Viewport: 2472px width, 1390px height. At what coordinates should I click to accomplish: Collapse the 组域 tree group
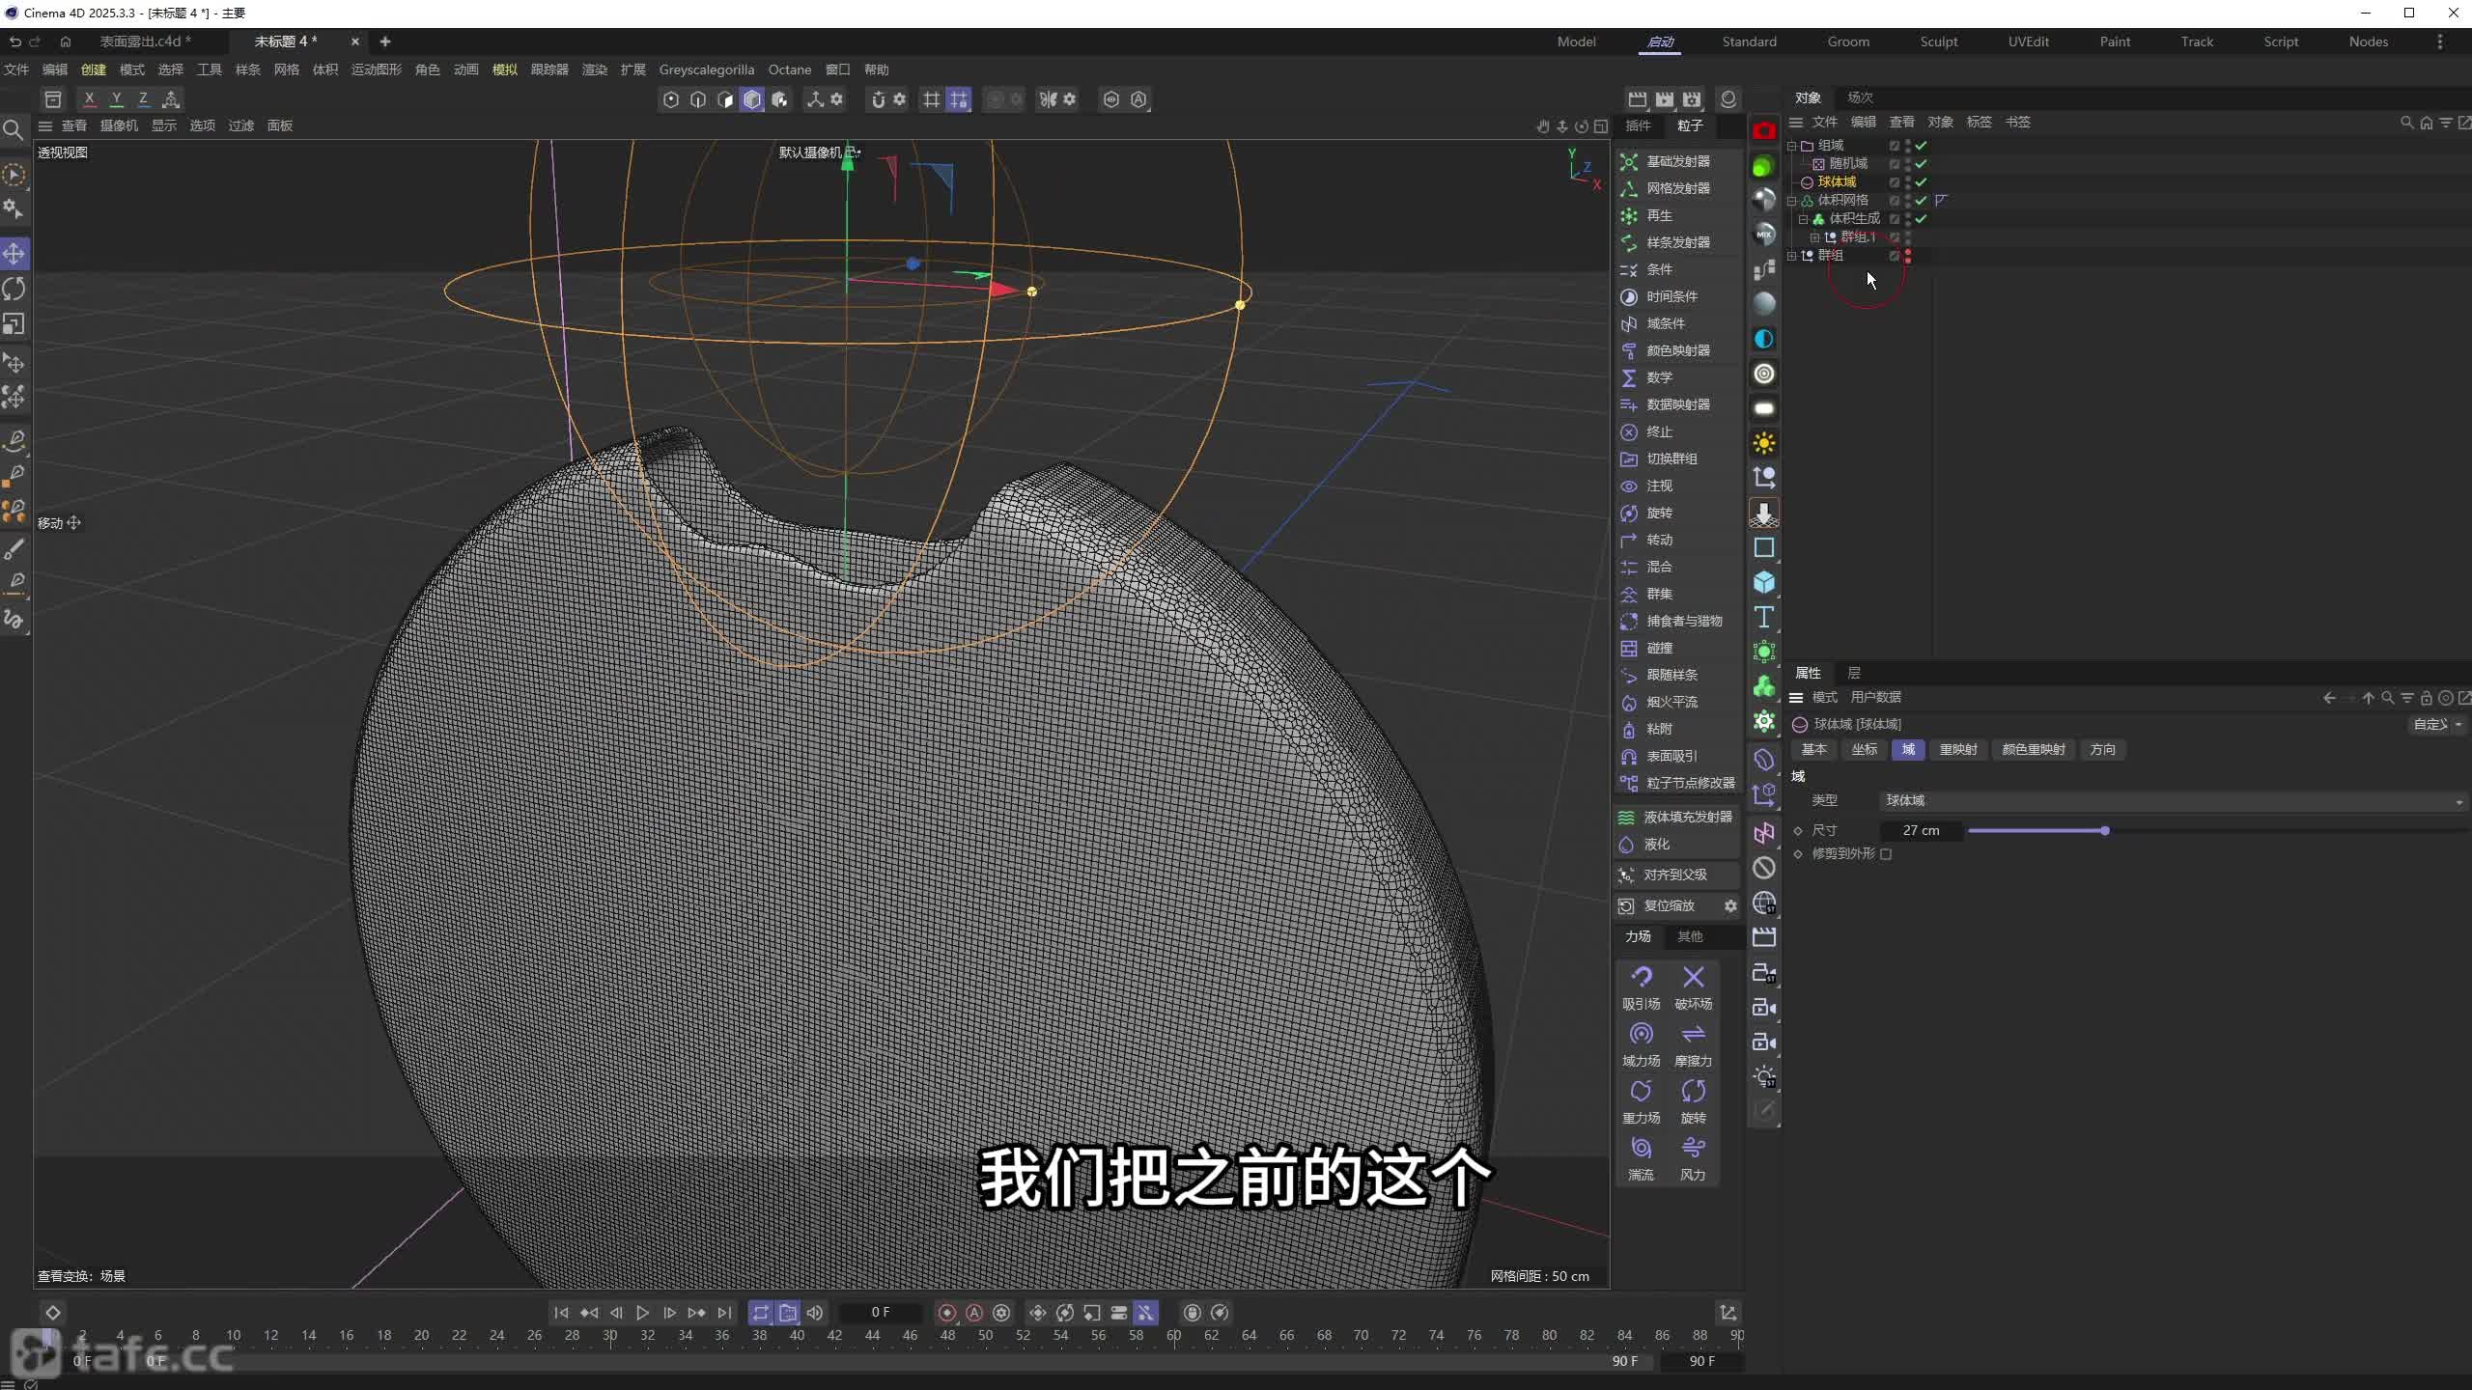pyautogui.click(x=1792, y=146)
